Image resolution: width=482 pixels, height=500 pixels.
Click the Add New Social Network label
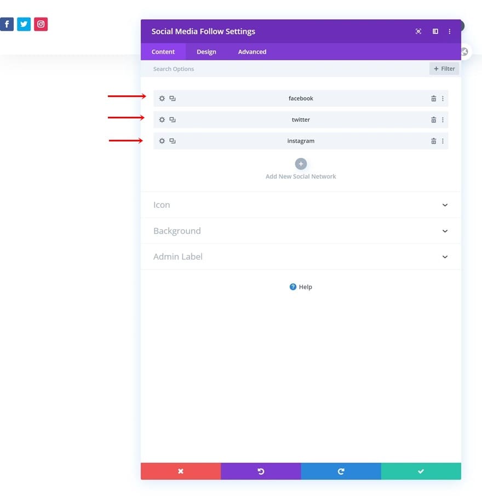point(301,177)
